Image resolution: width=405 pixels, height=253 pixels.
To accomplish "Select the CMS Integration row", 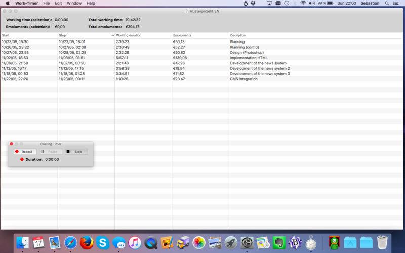I will (x=201, y=79).
